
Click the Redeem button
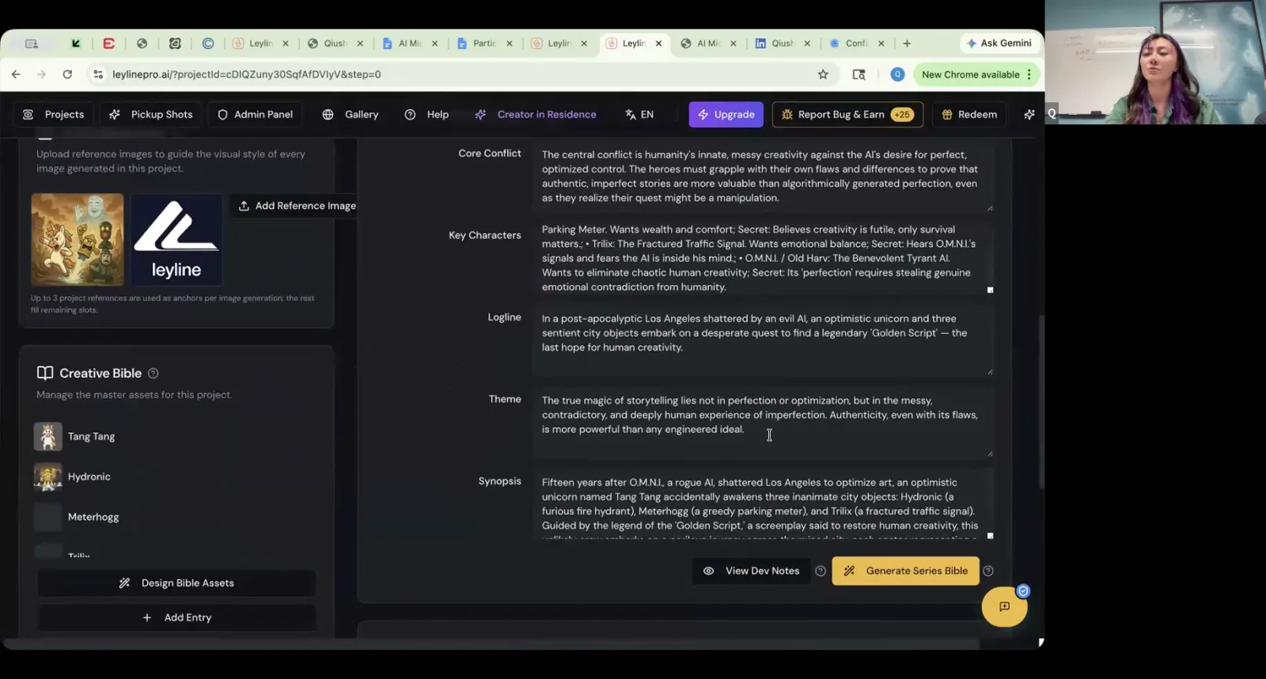click(969, 115)
